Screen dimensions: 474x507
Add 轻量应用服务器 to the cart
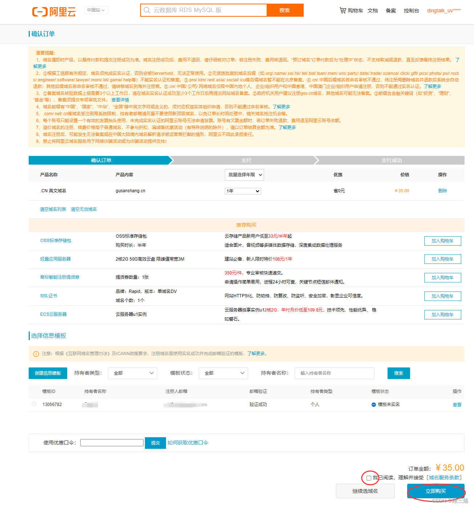tap(442, 259)
